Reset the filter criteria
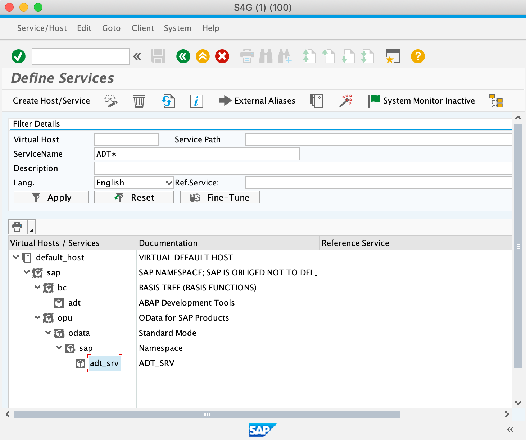 click(x=134, y=197)
